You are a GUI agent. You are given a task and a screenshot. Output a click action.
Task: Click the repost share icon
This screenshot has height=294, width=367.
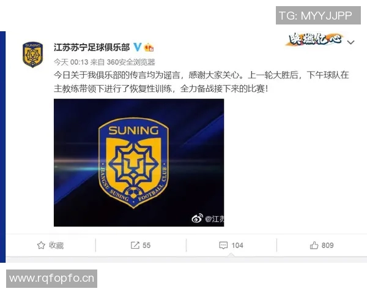click(x=135, y=245)
